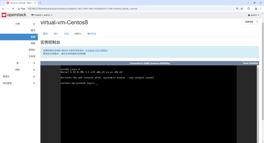
Task: Open the tab search dropdown
Action: [3, 3]
